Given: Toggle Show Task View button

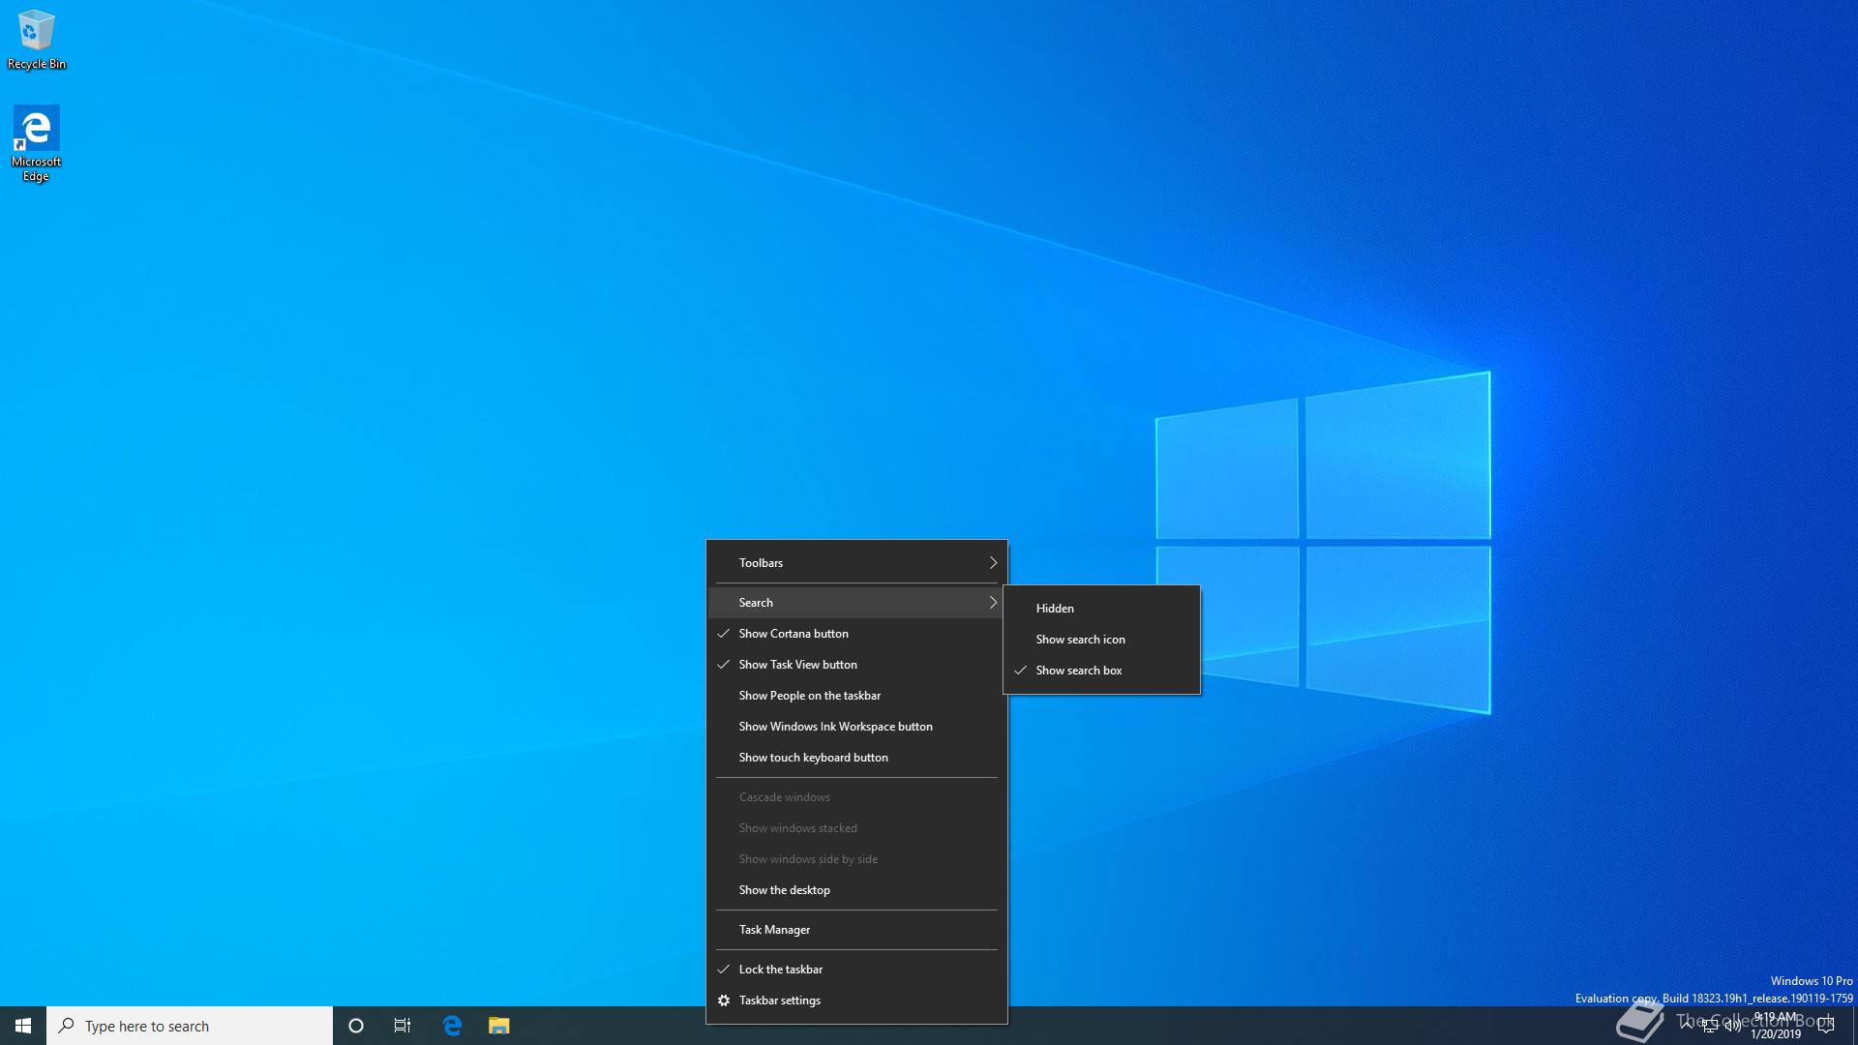Looking at the screenshot, I should point(856,665).
